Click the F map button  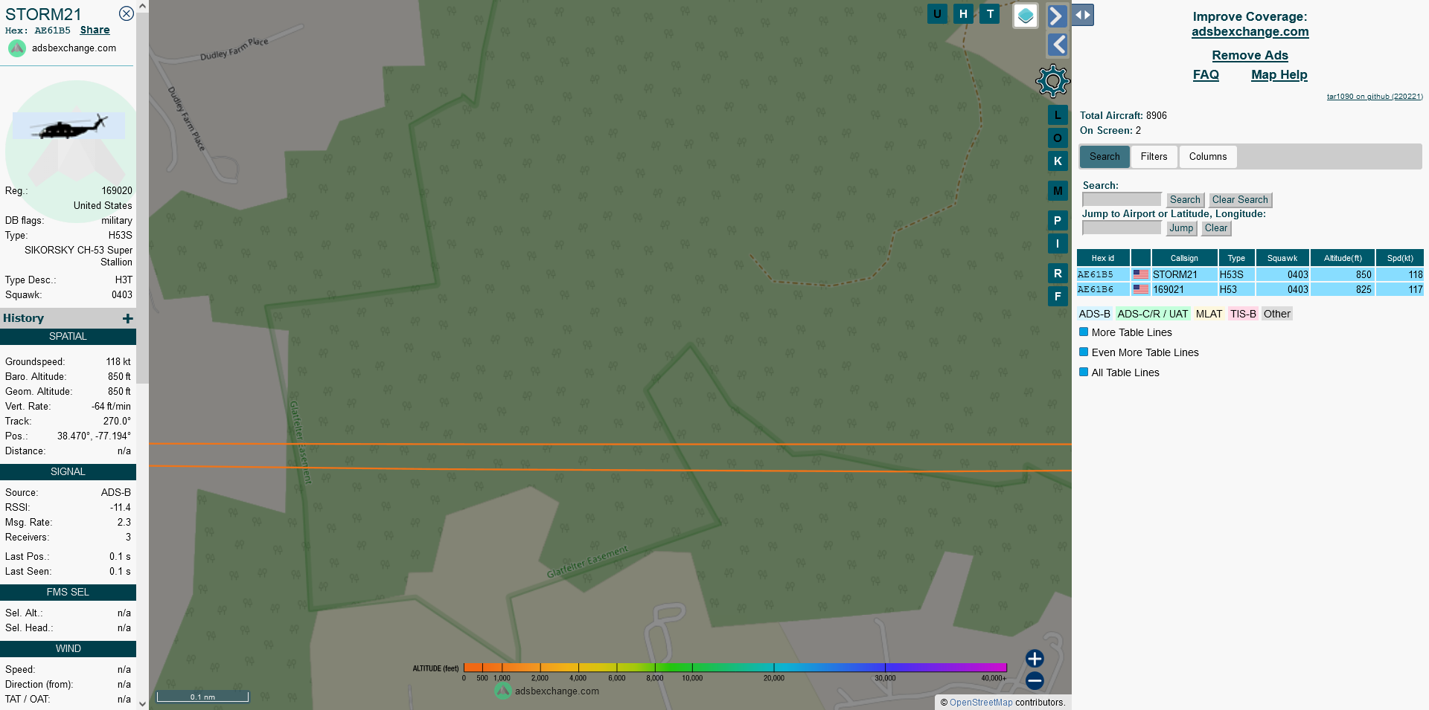1058,297
